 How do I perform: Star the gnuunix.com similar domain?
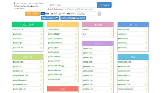41,62
